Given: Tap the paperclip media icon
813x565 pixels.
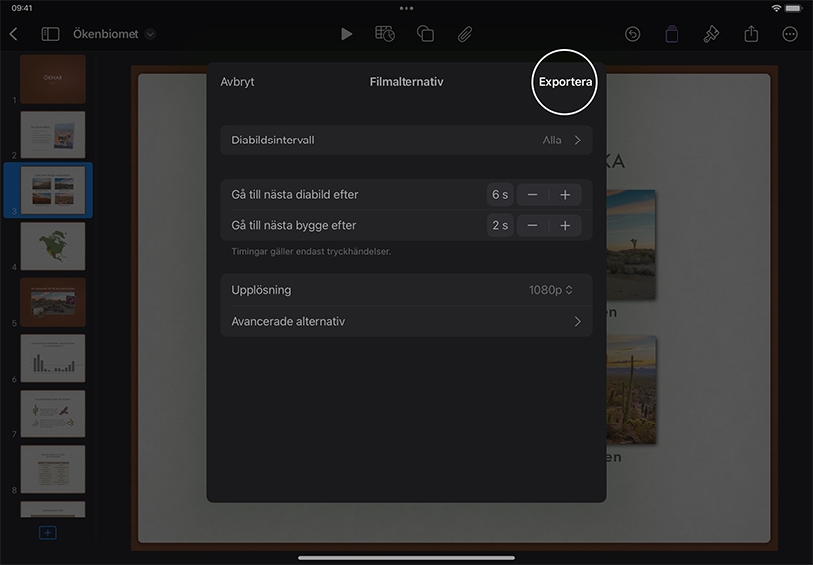Looking at the screenshot, I should [x=465, y=34].
